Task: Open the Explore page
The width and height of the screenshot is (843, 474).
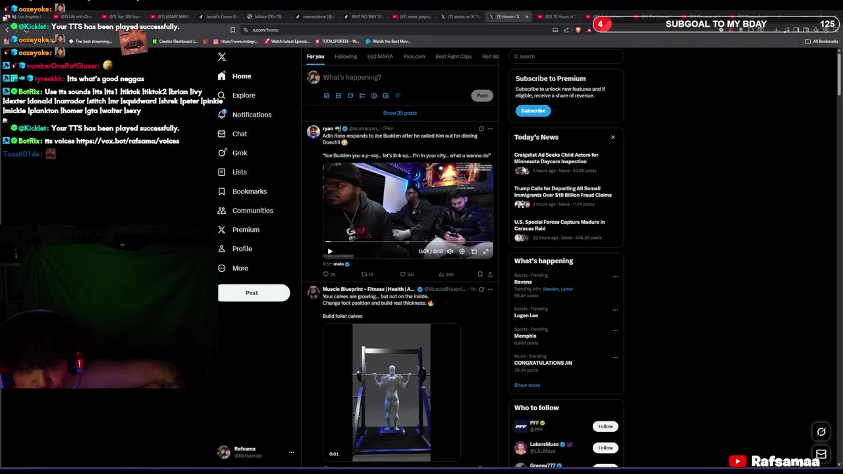Action: pos(236,95)
